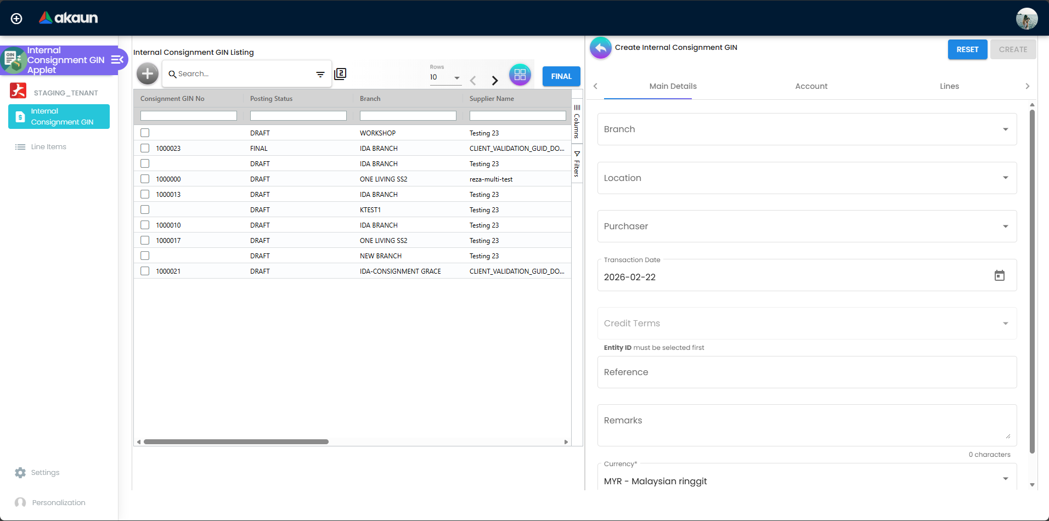Click the add new record plus icon
Image resolution: width=1049 pixels, height=521 pixels.
pos(146,73)
